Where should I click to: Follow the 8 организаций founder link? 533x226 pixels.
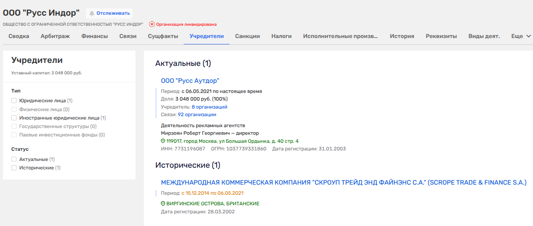pyautogui.click(x=209, y=107)
